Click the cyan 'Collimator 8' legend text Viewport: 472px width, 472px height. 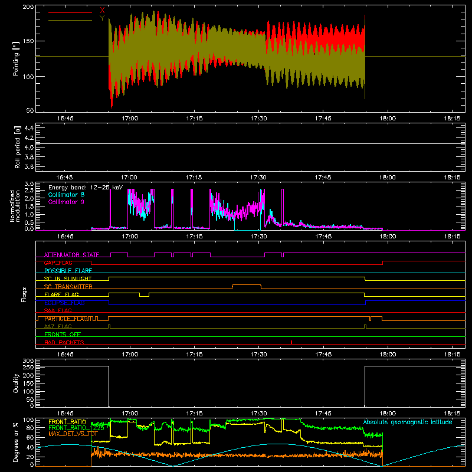[66, 195]
